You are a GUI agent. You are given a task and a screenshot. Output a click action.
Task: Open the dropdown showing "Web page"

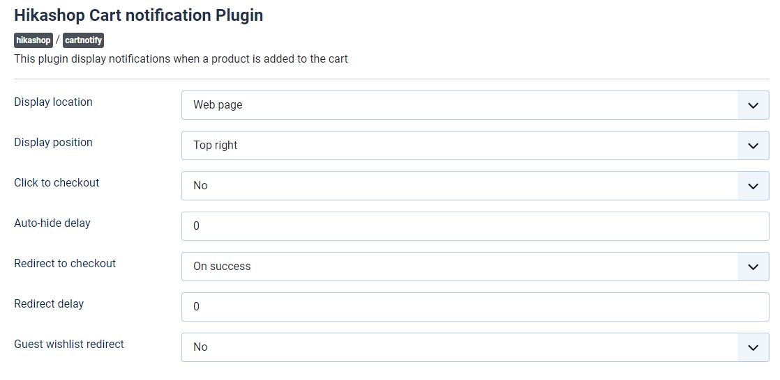click(459, 105)
